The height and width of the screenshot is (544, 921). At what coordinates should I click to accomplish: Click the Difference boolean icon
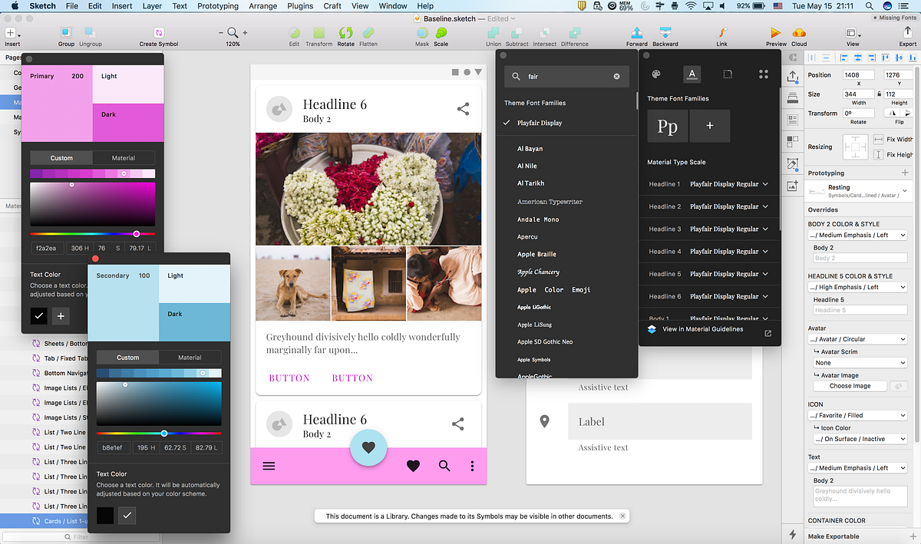click(574, 33)
